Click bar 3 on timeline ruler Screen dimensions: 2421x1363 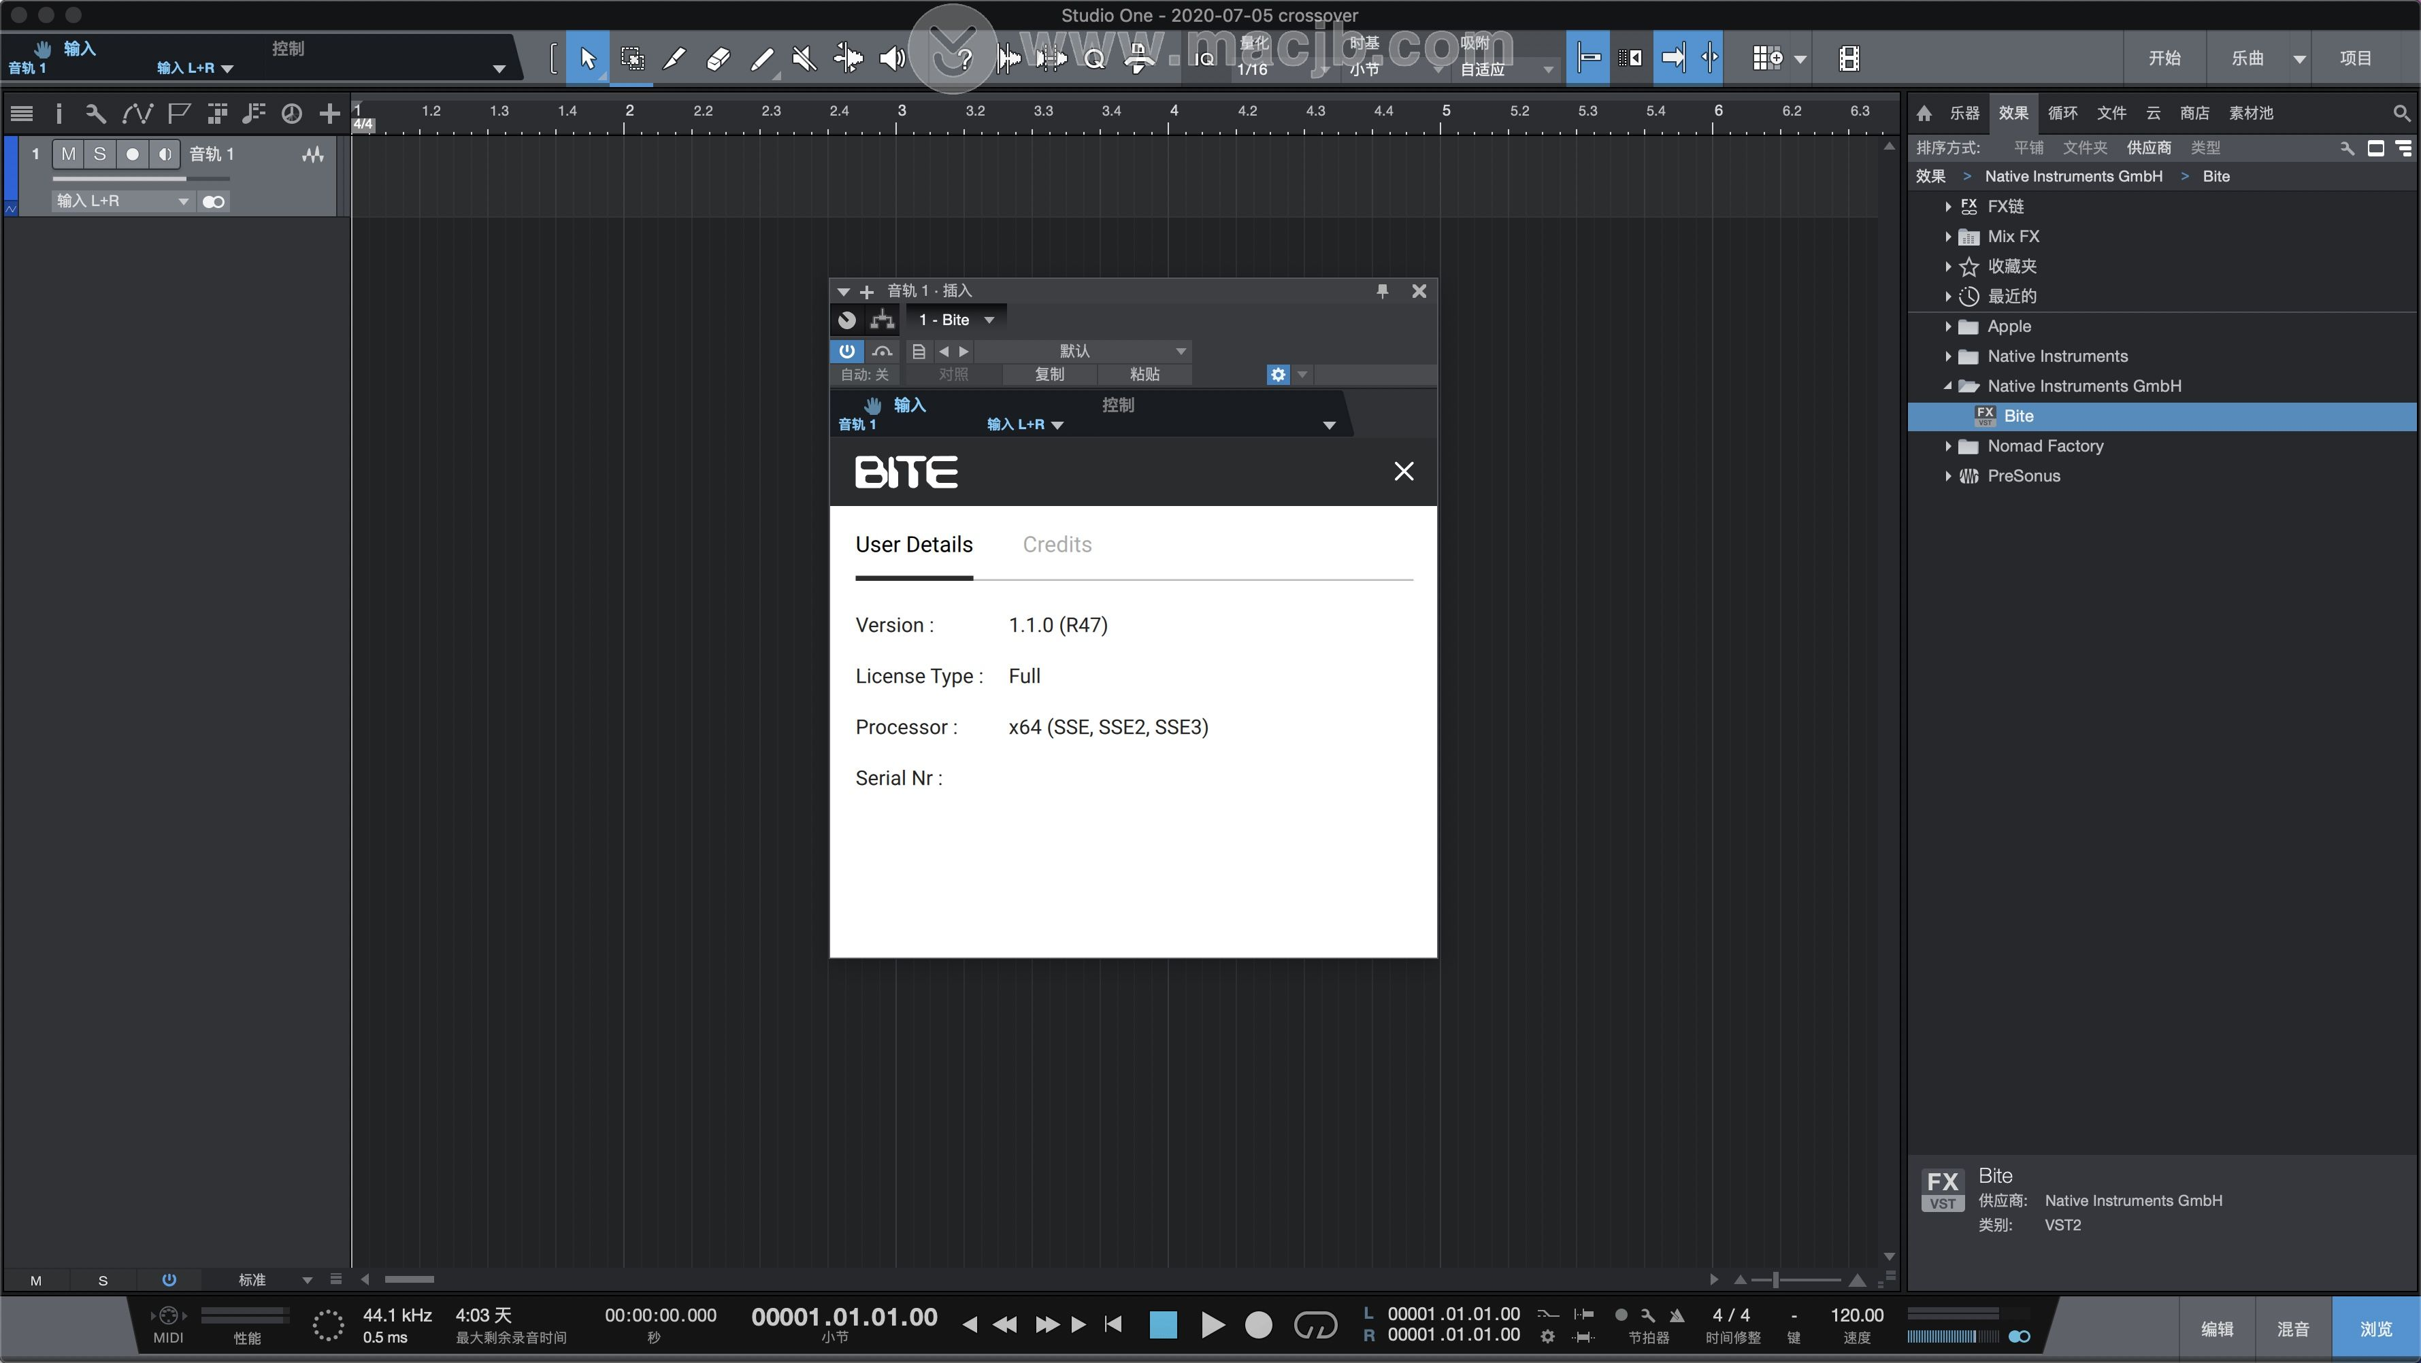click(900, 112)
